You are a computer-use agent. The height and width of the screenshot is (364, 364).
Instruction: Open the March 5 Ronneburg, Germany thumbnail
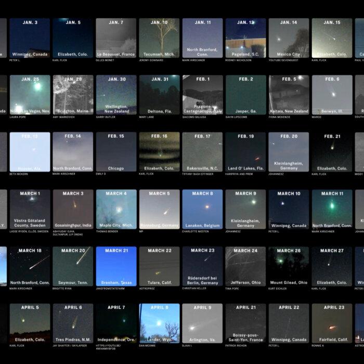click(160, 209)
